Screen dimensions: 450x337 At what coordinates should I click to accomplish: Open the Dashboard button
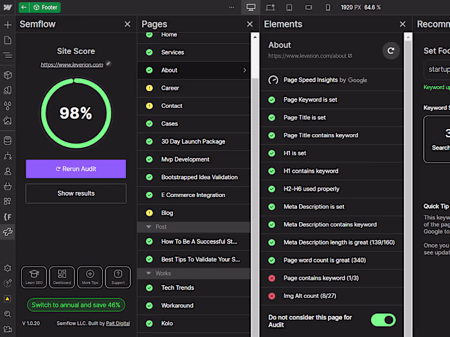(62, 277)
